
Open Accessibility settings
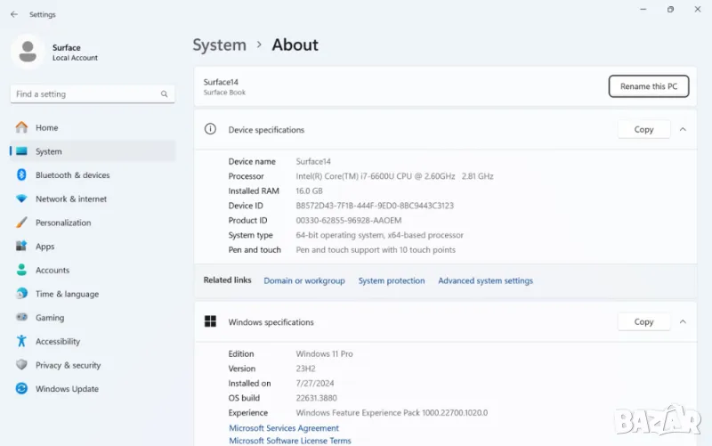click(x=57, y=342)
